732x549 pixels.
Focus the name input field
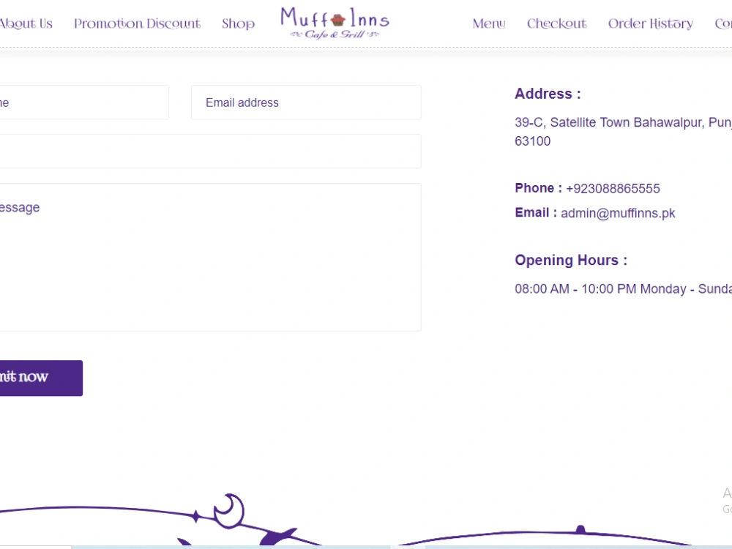[84, 102]
